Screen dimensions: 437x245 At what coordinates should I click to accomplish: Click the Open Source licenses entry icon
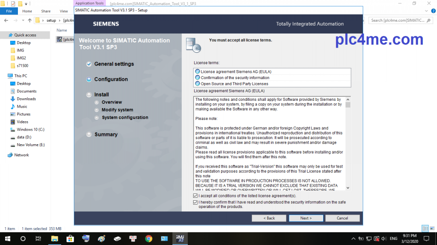tap(197, 84)
